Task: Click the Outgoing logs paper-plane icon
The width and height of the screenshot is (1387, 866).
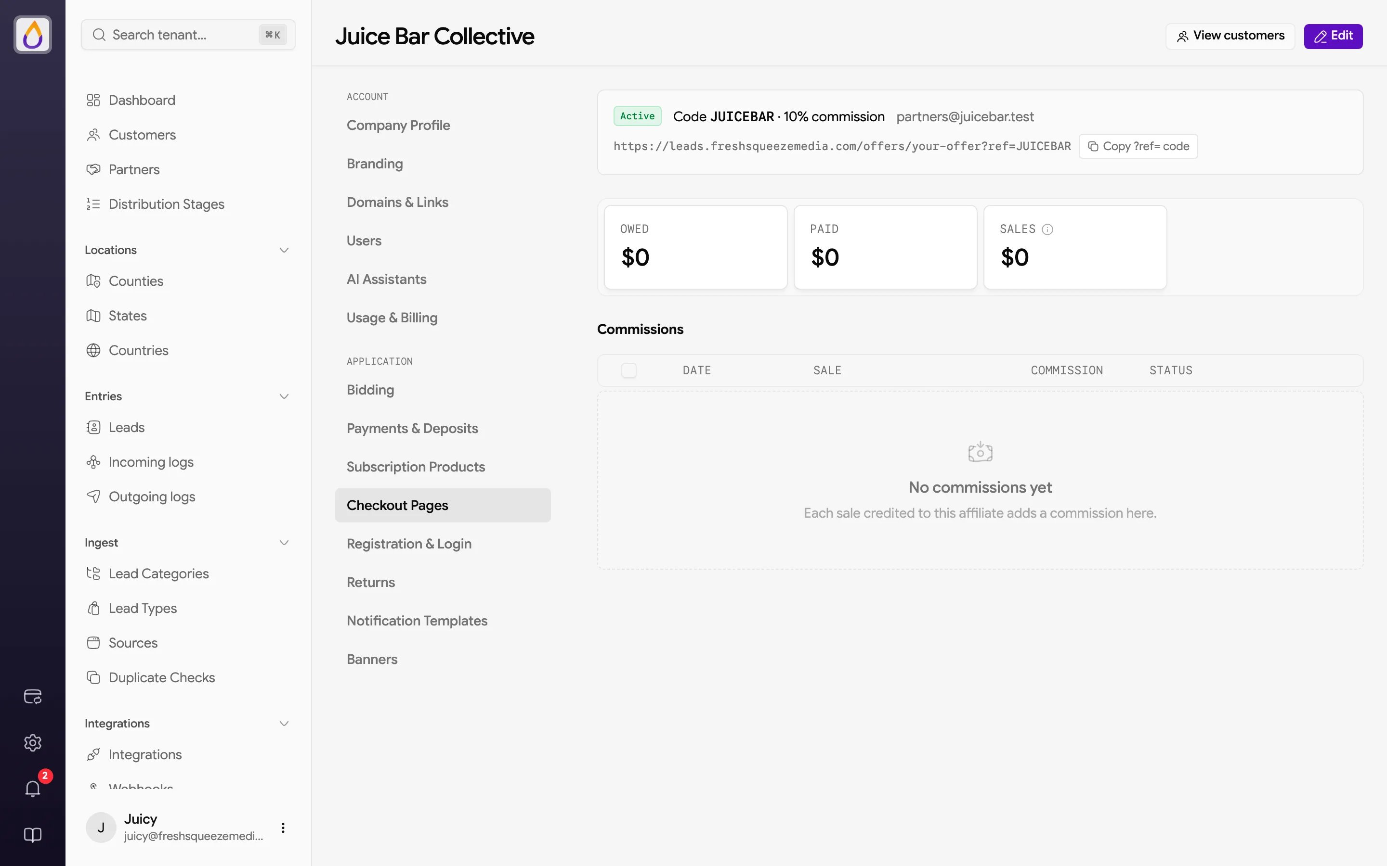Action: [x=93, y=497]
